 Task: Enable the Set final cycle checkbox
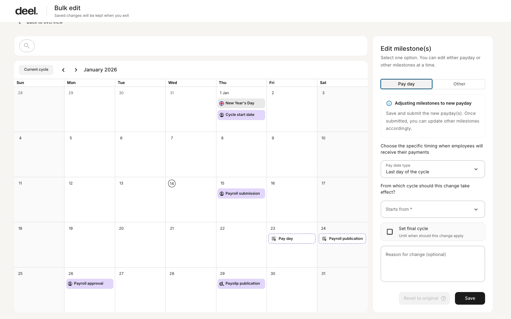coord(389,231)
